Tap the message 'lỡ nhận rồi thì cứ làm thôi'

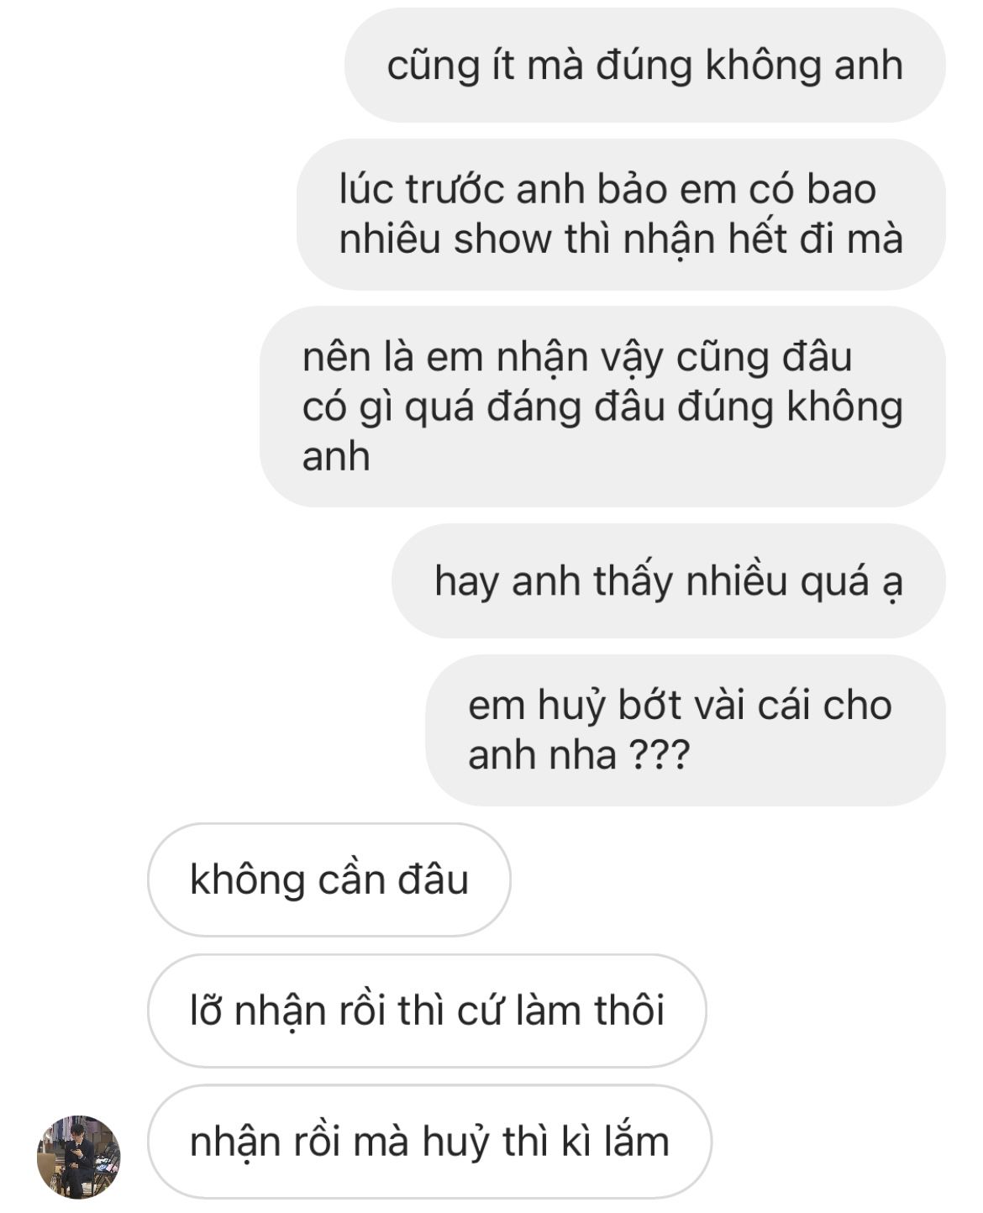point(427,1011)
